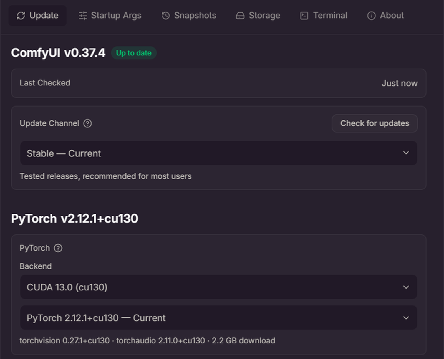Click the torchvision torchaudio download info line
Image resolution: width=444 pixels, height=359 pixels.
coord(147,340)
